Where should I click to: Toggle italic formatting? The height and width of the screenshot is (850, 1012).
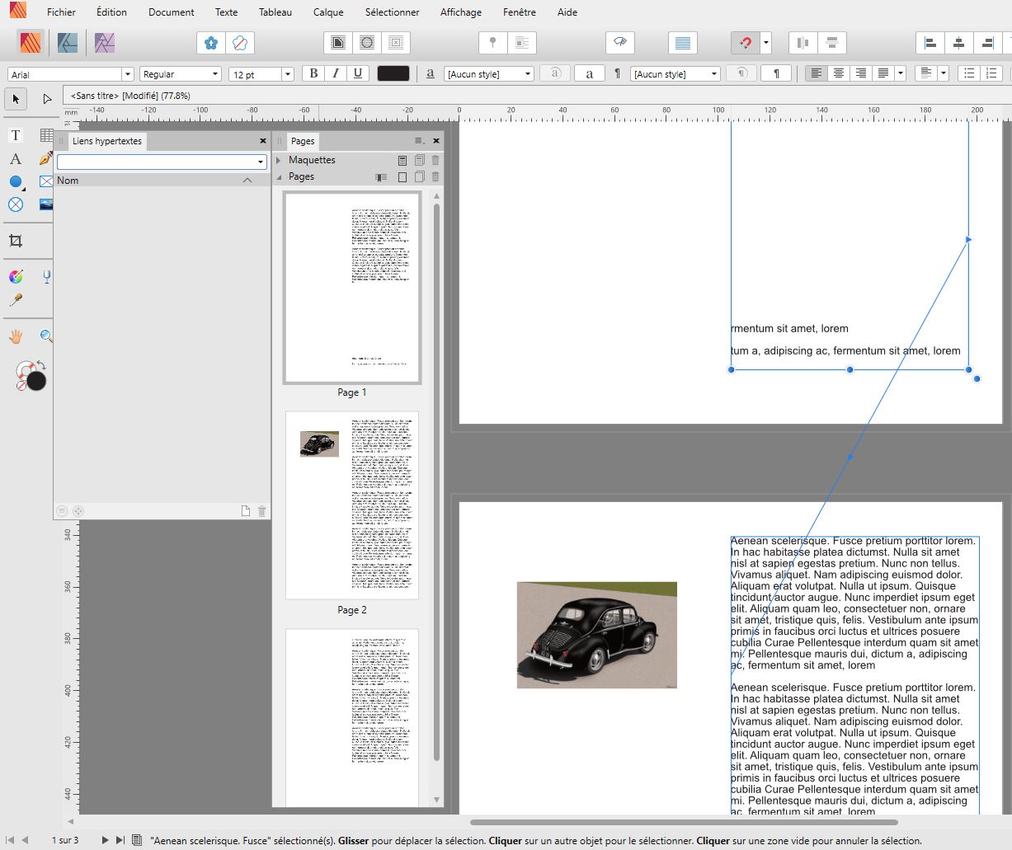click(336, 73)
